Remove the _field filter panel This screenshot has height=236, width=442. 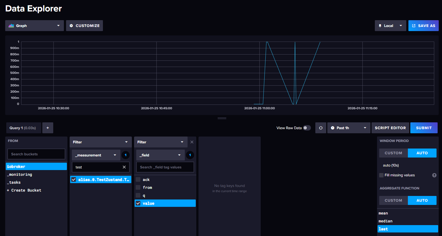pyautogui.click(x=192, y=142)
